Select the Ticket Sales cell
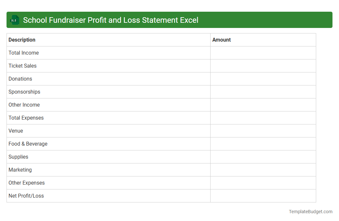 click(22, 66)
